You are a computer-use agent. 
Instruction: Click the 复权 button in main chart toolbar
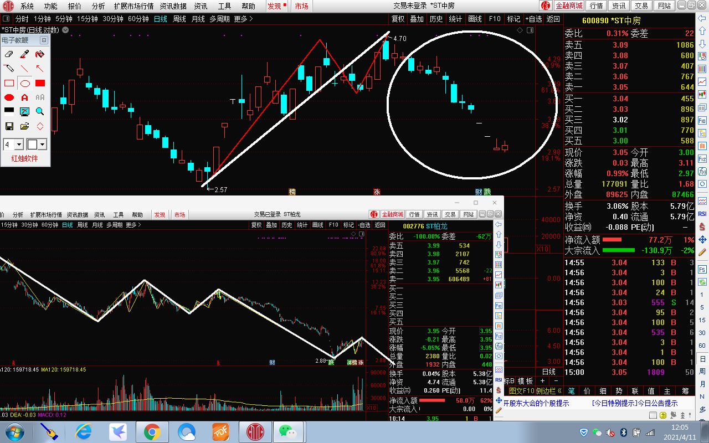(x=398, y=19)
